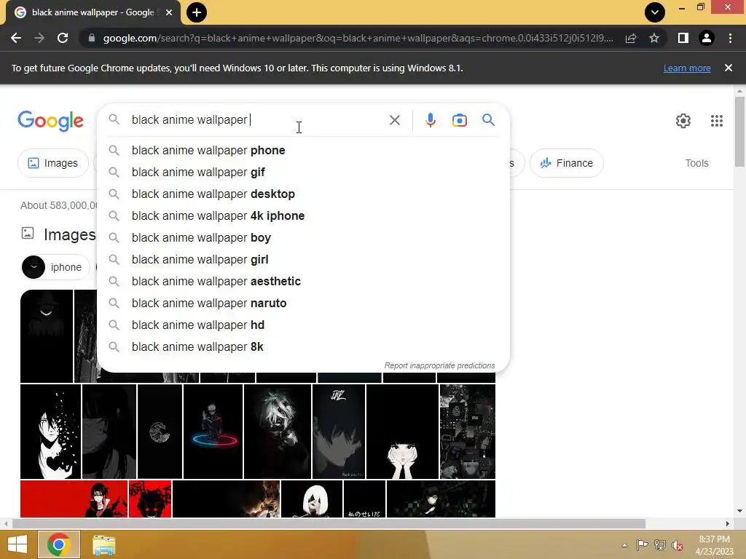The image size is (746, 559).
Task: Choose the '8k' wallpaper suggestion
Action: [303, 347]
